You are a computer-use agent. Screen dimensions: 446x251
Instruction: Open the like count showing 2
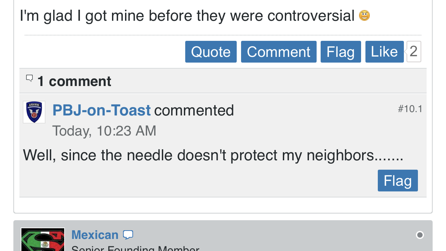(x=414, y=52)
